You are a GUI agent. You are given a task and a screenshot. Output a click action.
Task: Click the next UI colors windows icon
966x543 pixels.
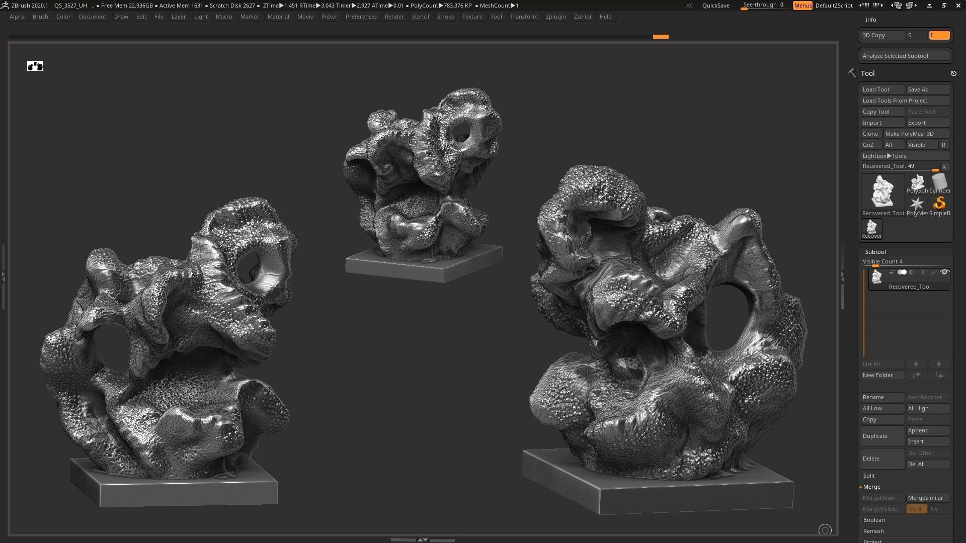point(911,5)
